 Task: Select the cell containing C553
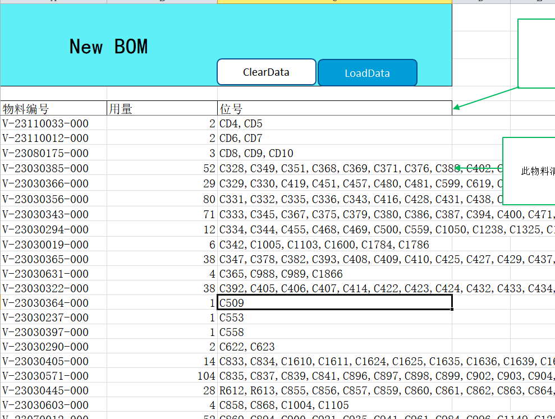tap(335, 317)
